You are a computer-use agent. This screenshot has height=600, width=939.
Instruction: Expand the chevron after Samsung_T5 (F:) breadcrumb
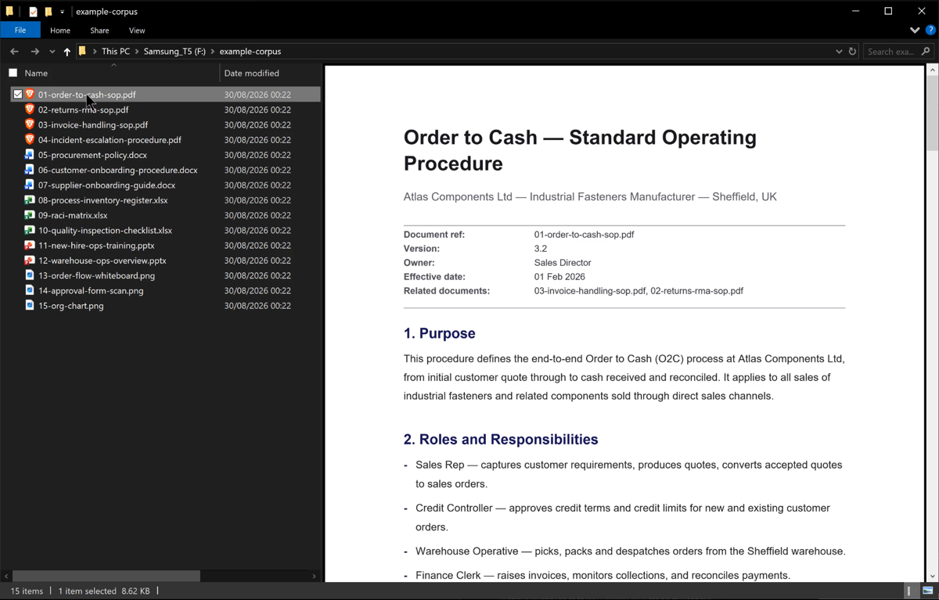pyautogui.click(x=213, y=52)
